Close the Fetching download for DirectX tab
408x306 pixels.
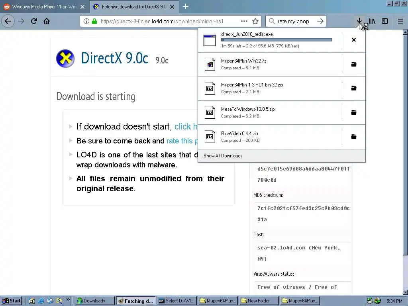(x=172, y=7)
